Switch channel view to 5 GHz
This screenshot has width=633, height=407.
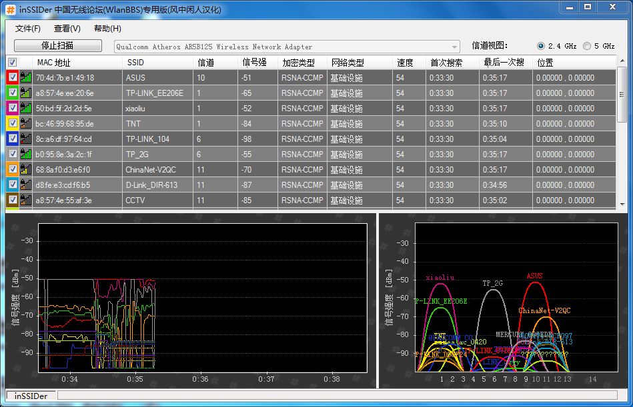(587, 46)
